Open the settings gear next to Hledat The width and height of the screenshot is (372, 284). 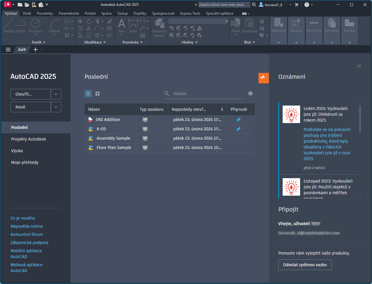pyautogui.click(x=250, y=94)
